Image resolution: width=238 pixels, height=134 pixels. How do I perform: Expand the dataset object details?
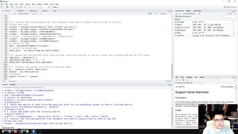tap(176, 30)
